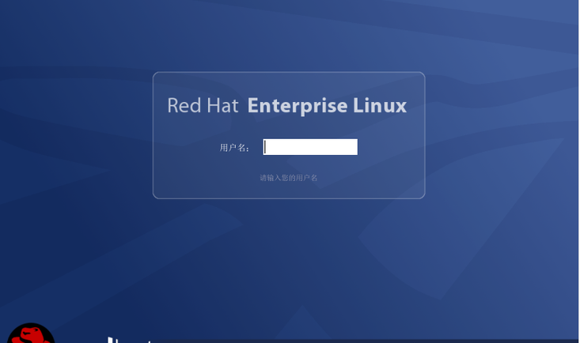Click the 请输入您的用户名 hint text
Screen dimensions: 580x343
pos(289,178)
